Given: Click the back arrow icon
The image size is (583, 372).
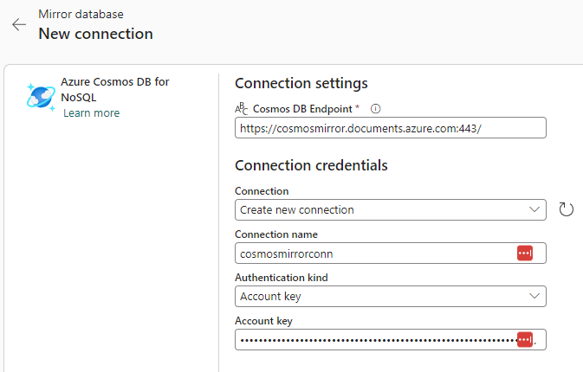Looking at the screenshot, I should 19,25.
